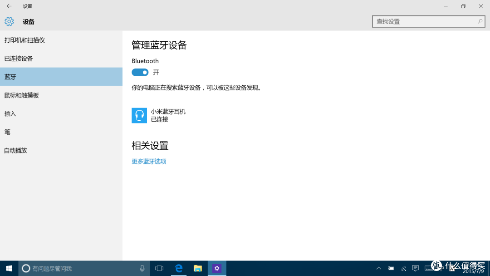Click the 已连接 status text
The height and width of the screenshot is (276, 490).
click(x=160, y=119)
